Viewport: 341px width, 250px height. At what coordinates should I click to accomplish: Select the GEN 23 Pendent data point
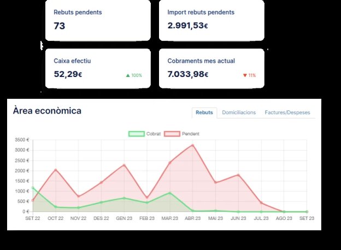(x=124, y=165)
